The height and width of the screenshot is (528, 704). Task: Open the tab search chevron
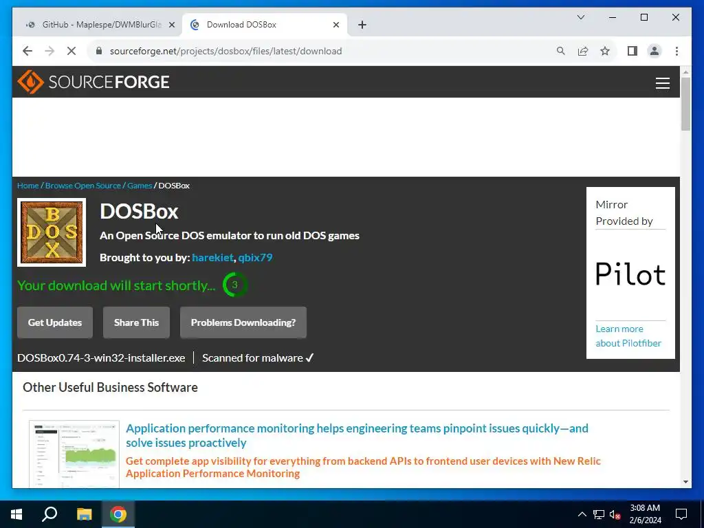click(581, 17)
